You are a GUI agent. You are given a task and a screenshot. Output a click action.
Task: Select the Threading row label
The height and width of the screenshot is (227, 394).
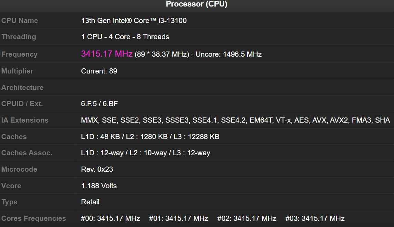coord(19,37)
